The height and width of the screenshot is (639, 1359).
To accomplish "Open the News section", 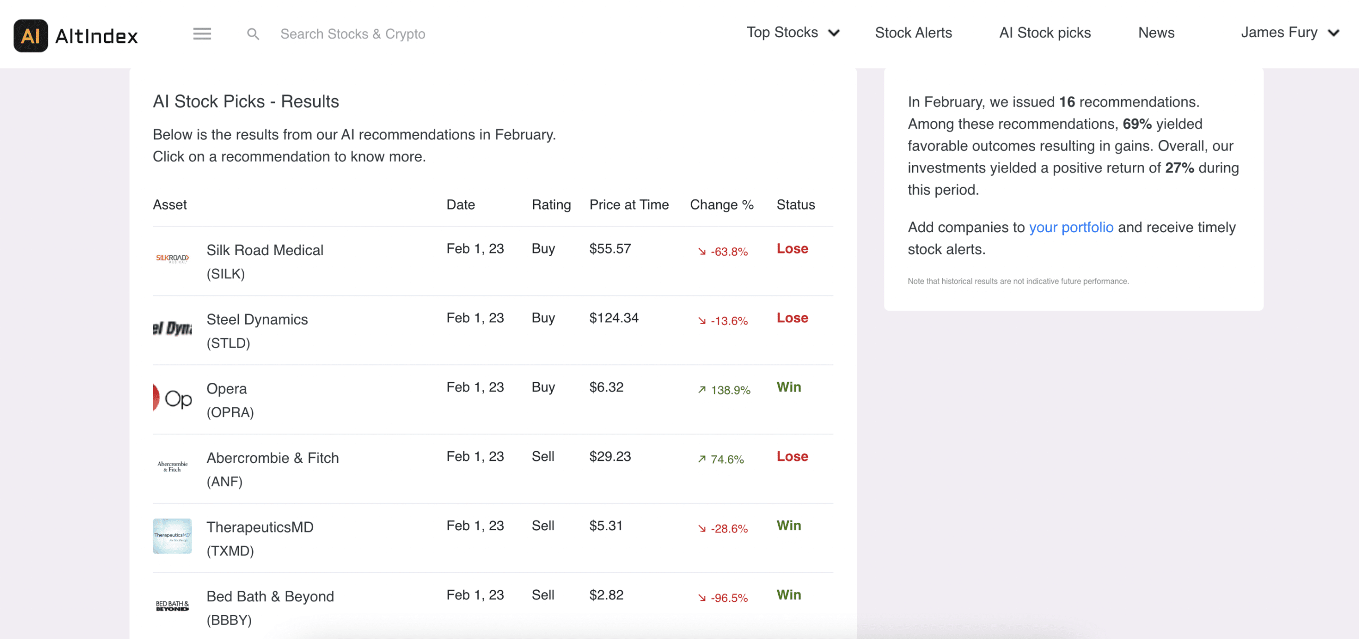I will pyautogui.click(x=1156, y=33).
